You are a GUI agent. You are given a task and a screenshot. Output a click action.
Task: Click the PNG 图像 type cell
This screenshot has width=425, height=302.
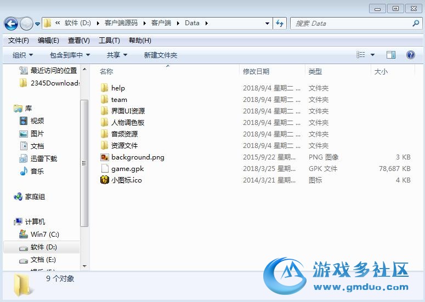[324, 157]
